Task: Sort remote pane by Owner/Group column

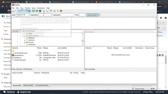Action: click(x=150, y=48)
